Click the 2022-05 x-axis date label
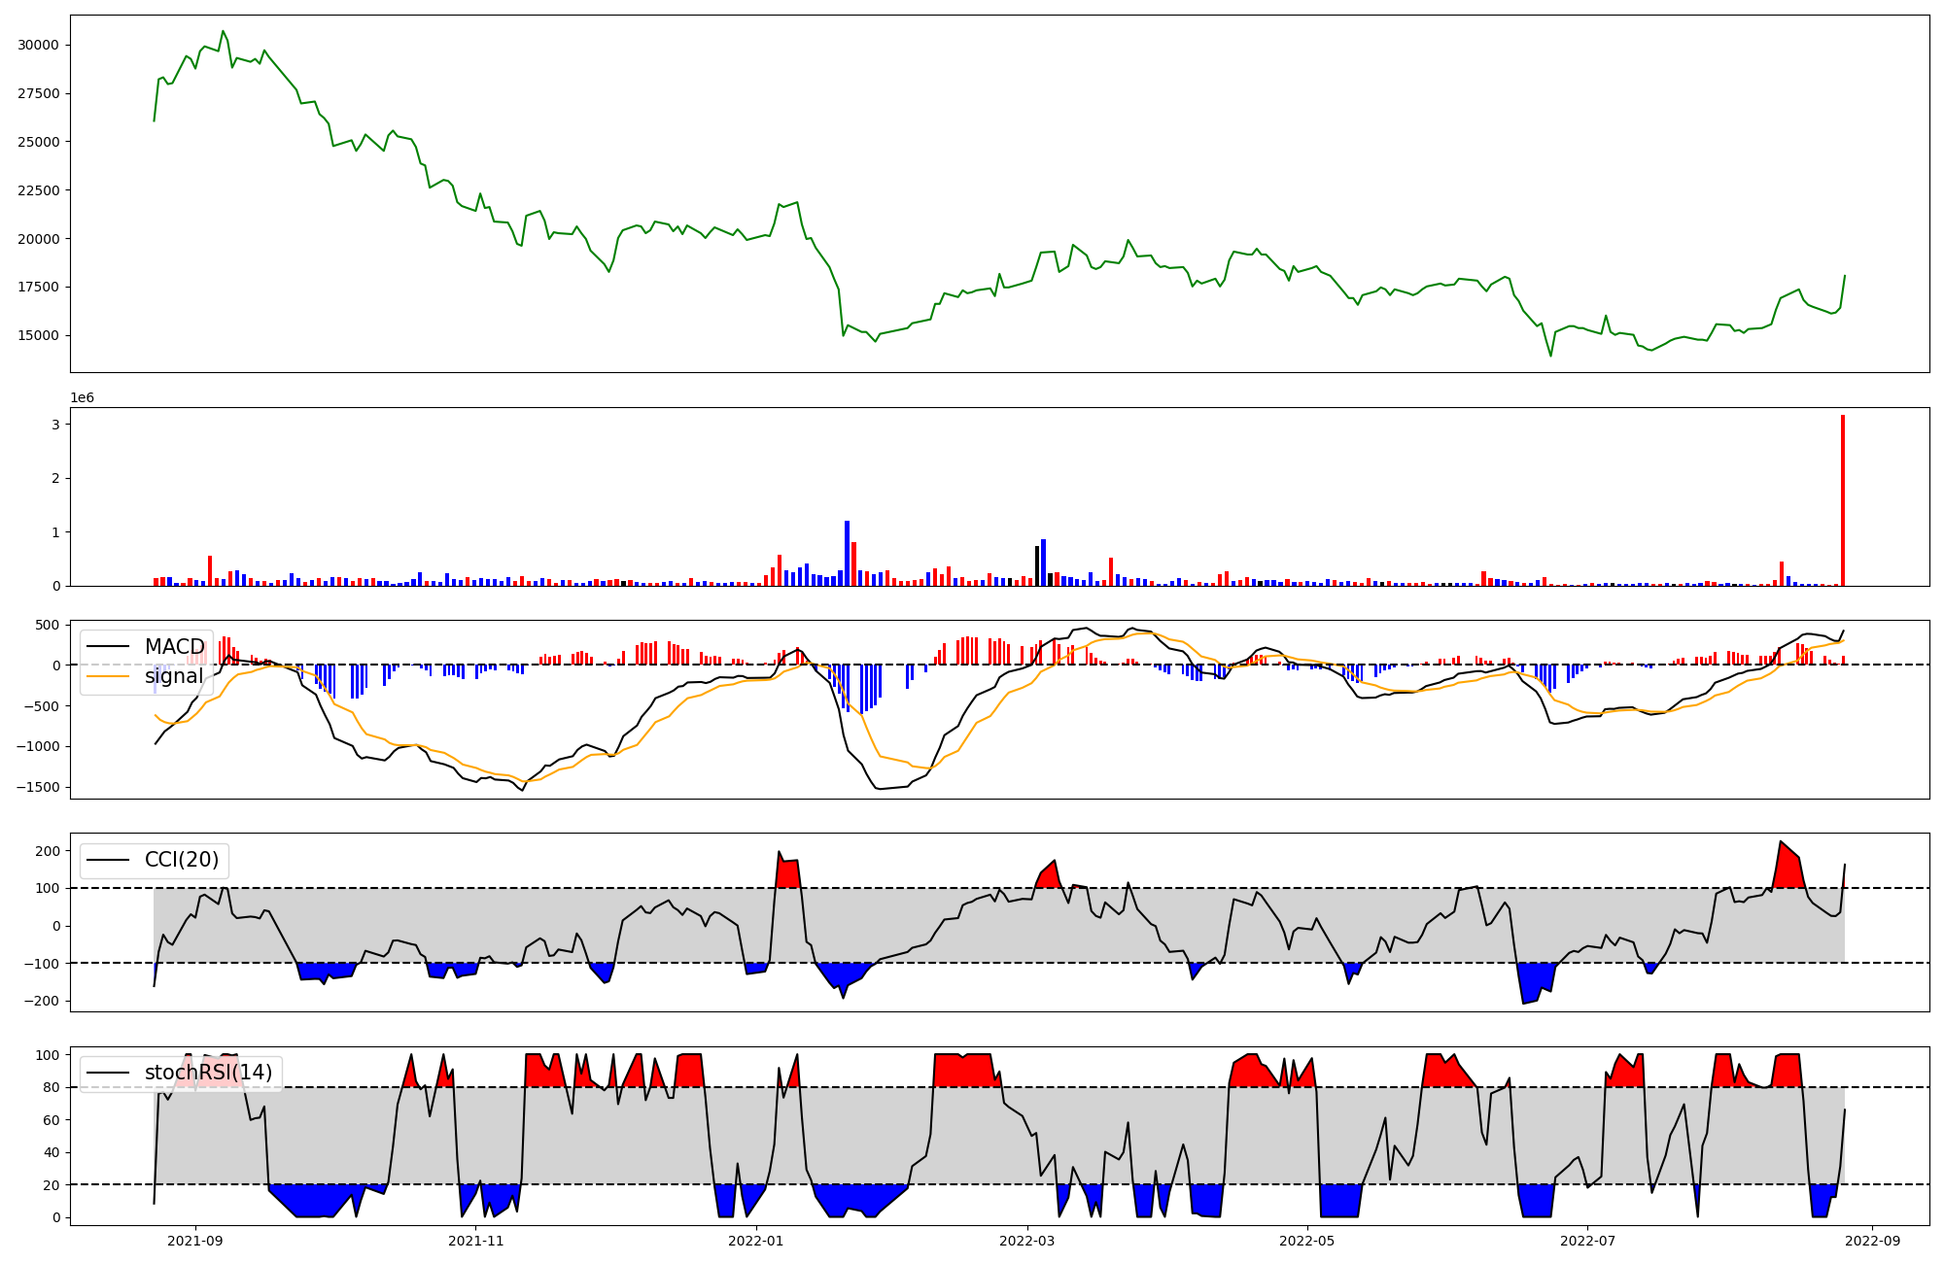The image size is (1944, 1263). tap(1306, 1241)
